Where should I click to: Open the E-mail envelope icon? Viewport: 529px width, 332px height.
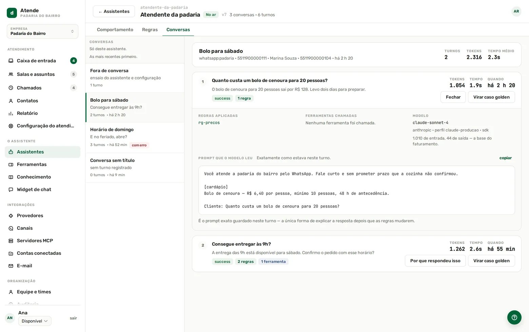(x=11, y=266)
